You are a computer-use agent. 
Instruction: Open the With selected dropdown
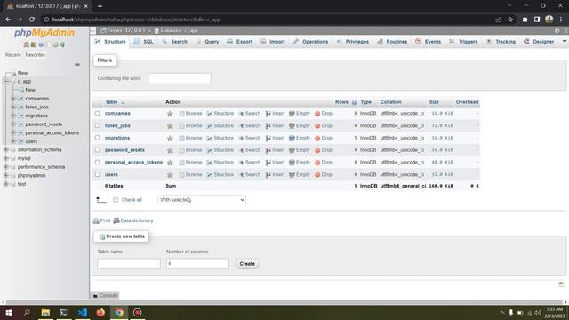pos(202,200)
